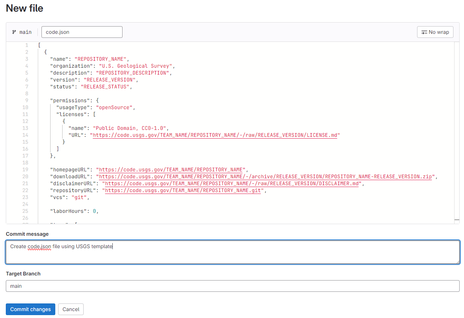Click the editor vertical scrollbar

[x=457, y=132]
